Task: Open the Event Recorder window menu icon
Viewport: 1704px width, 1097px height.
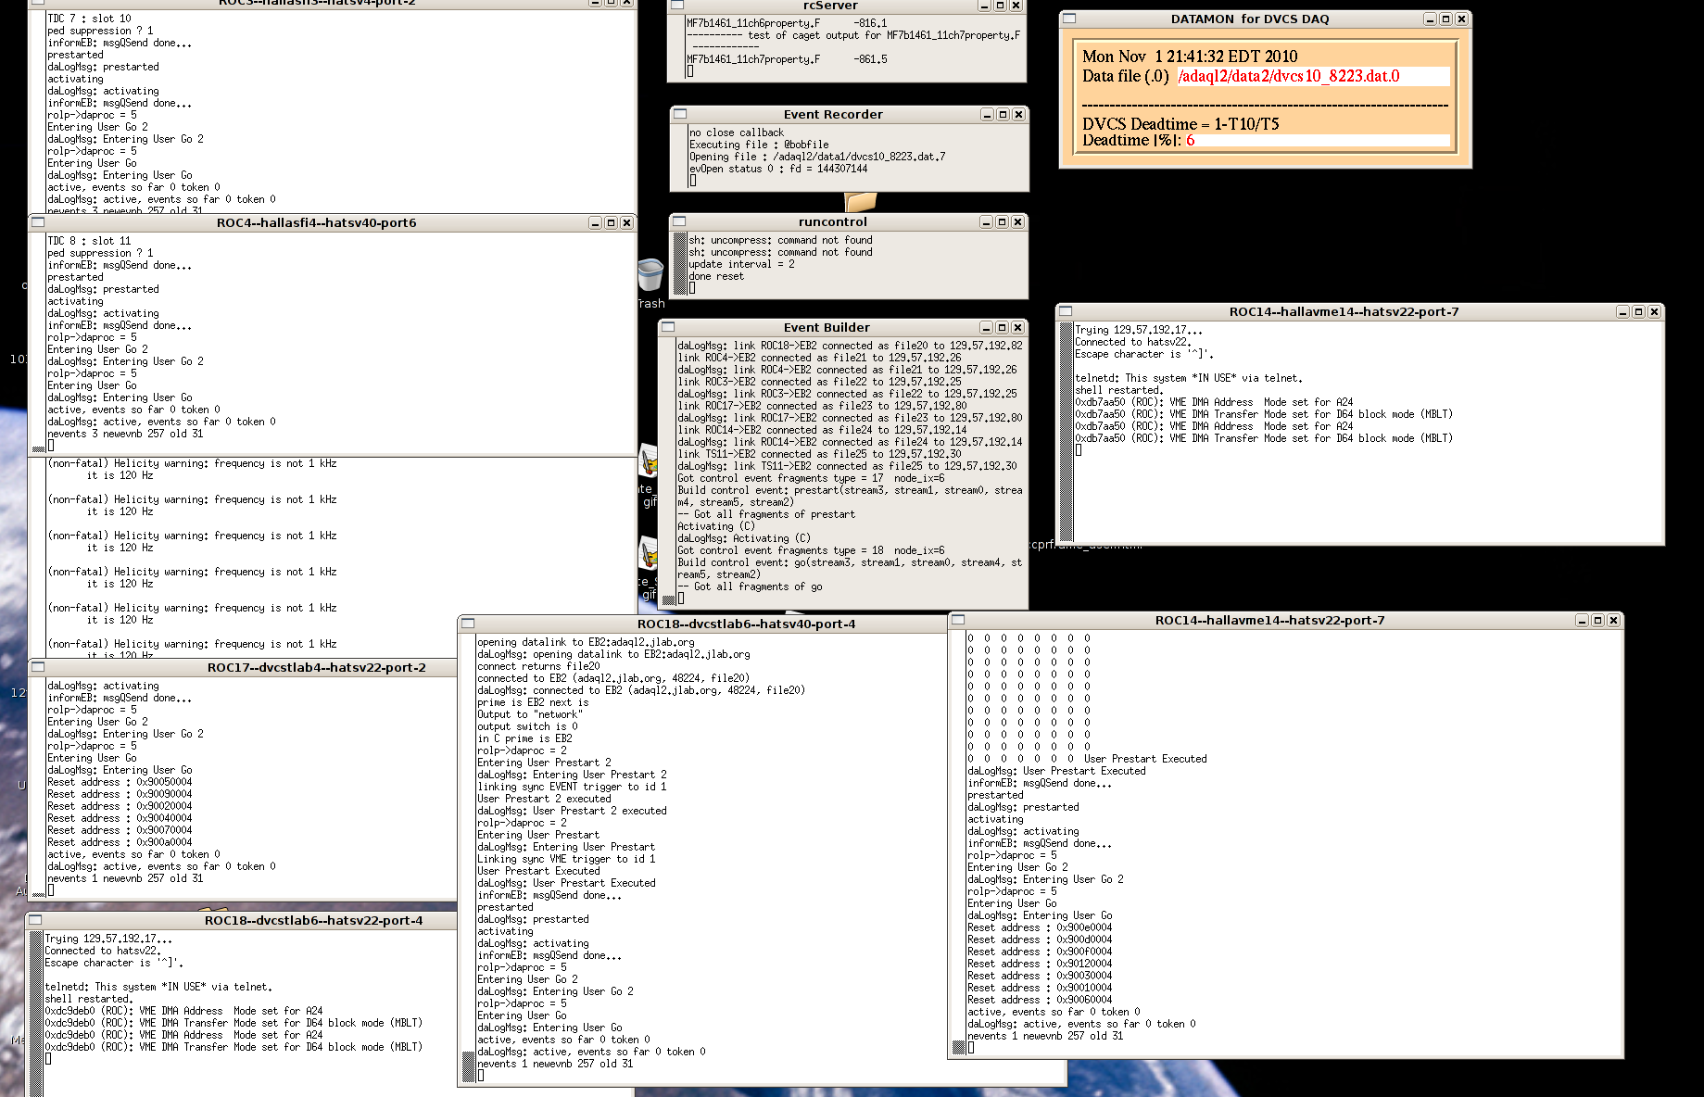Action: pos(680,114)
